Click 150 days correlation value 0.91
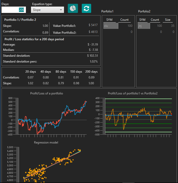This screenshot has height=183, width=178. pos(76,77)
